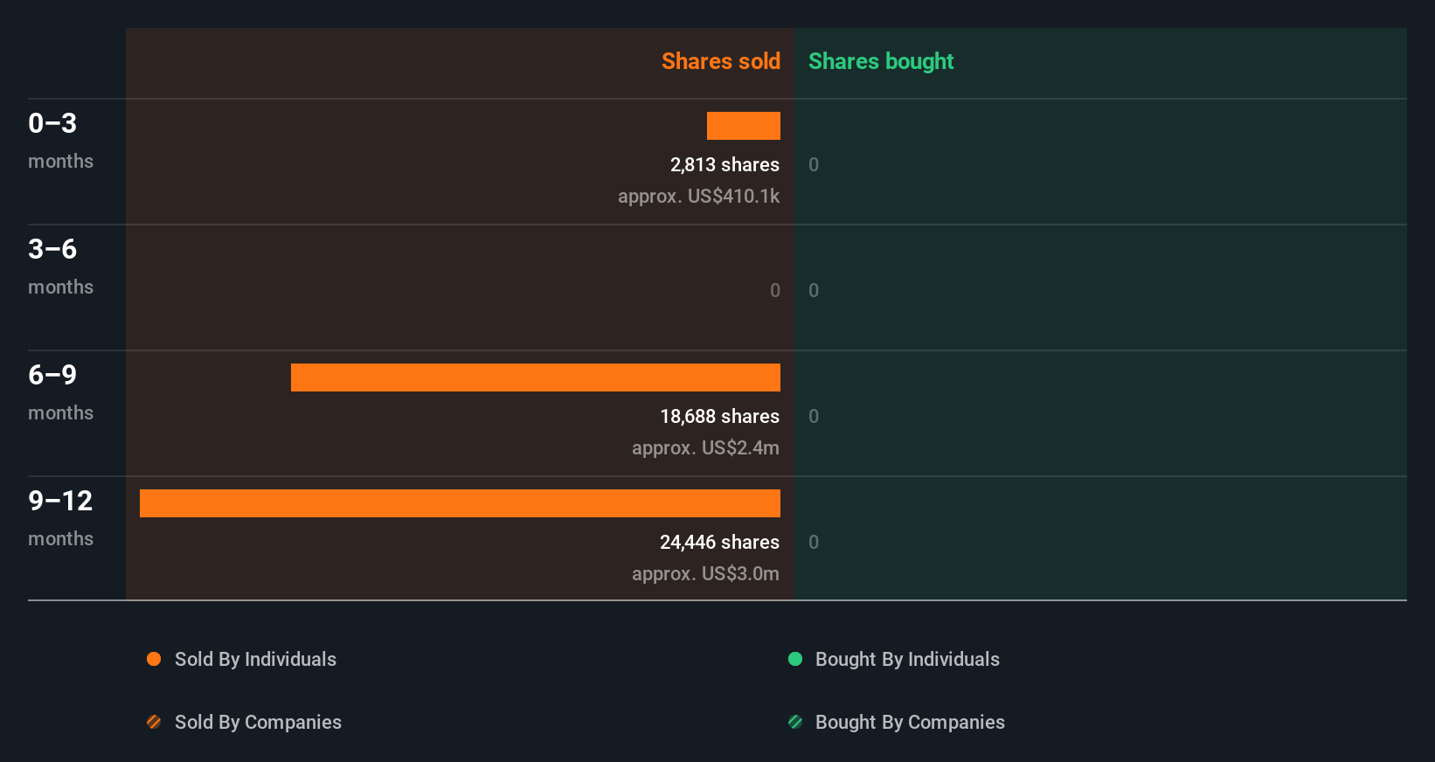Click the shares sold zero in 3–6 months row

click(x=775, y=290)
